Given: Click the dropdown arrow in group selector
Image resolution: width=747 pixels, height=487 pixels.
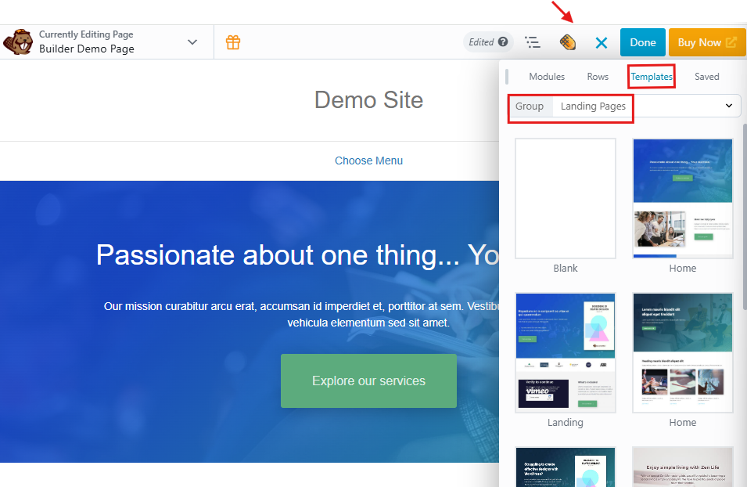Looking at the screenshot, I should 729,106.
